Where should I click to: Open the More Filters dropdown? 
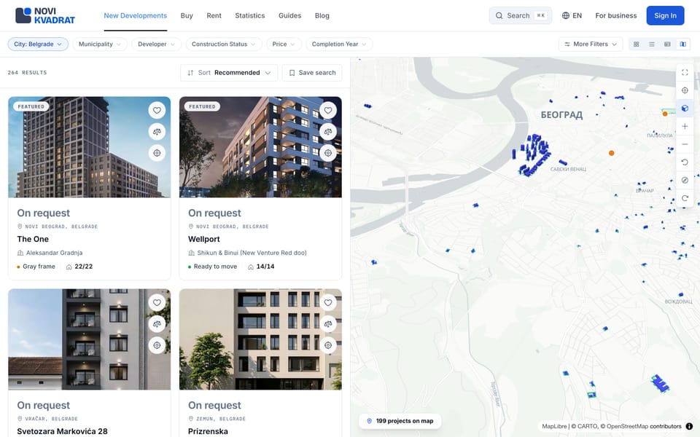[590, 44]
